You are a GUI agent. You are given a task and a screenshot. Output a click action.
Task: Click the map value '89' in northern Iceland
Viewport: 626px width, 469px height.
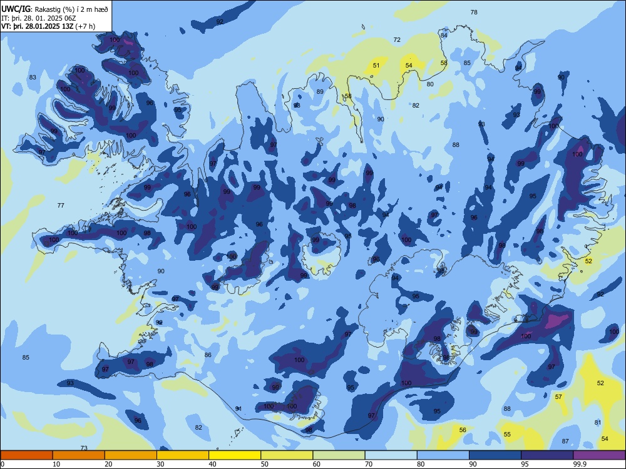pos(320,92)
